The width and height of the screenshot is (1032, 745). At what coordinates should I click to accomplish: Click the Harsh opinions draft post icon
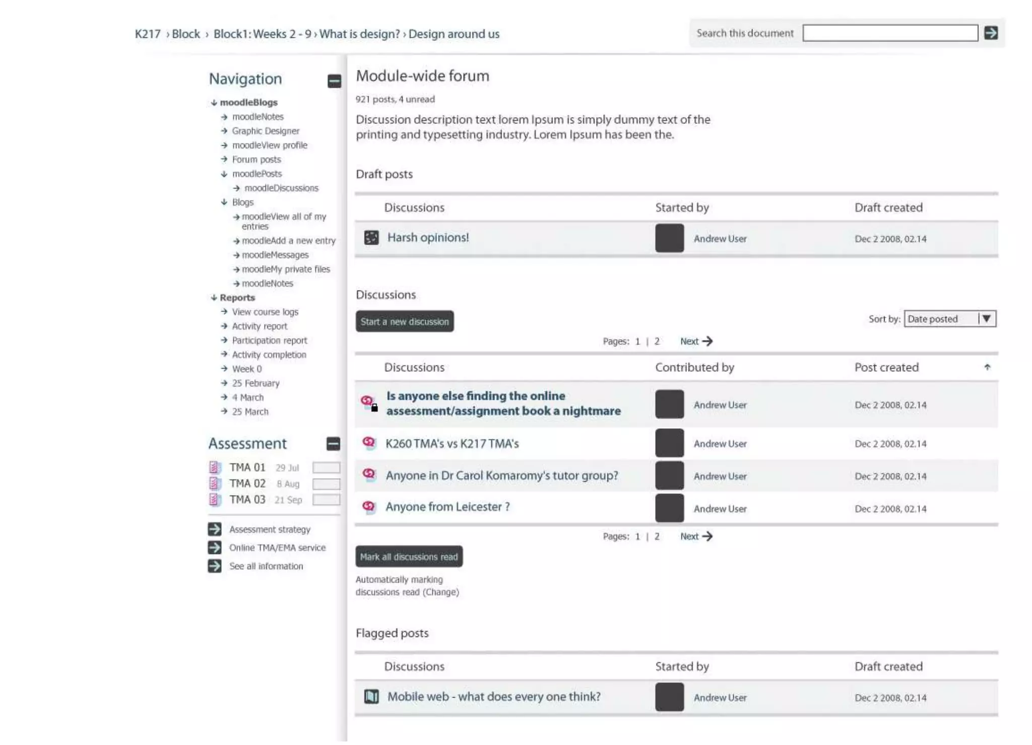click(x=371, y=238)
